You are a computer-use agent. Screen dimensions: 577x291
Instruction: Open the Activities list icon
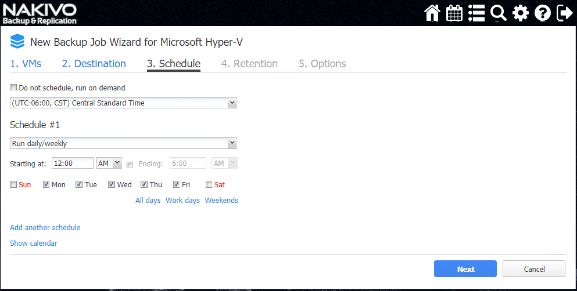click(476, 13)
